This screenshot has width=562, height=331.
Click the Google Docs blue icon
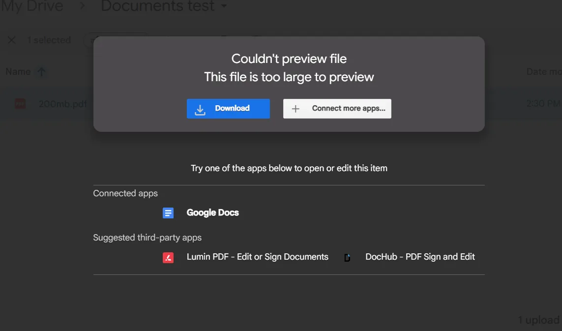(x=168, y=213)
